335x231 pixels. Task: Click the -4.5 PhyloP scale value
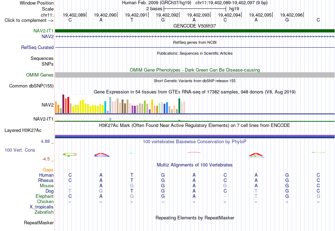click(46, 159)
